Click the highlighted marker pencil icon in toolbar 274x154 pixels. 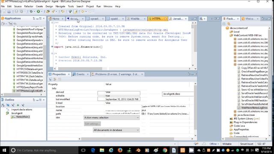[76, 12]
